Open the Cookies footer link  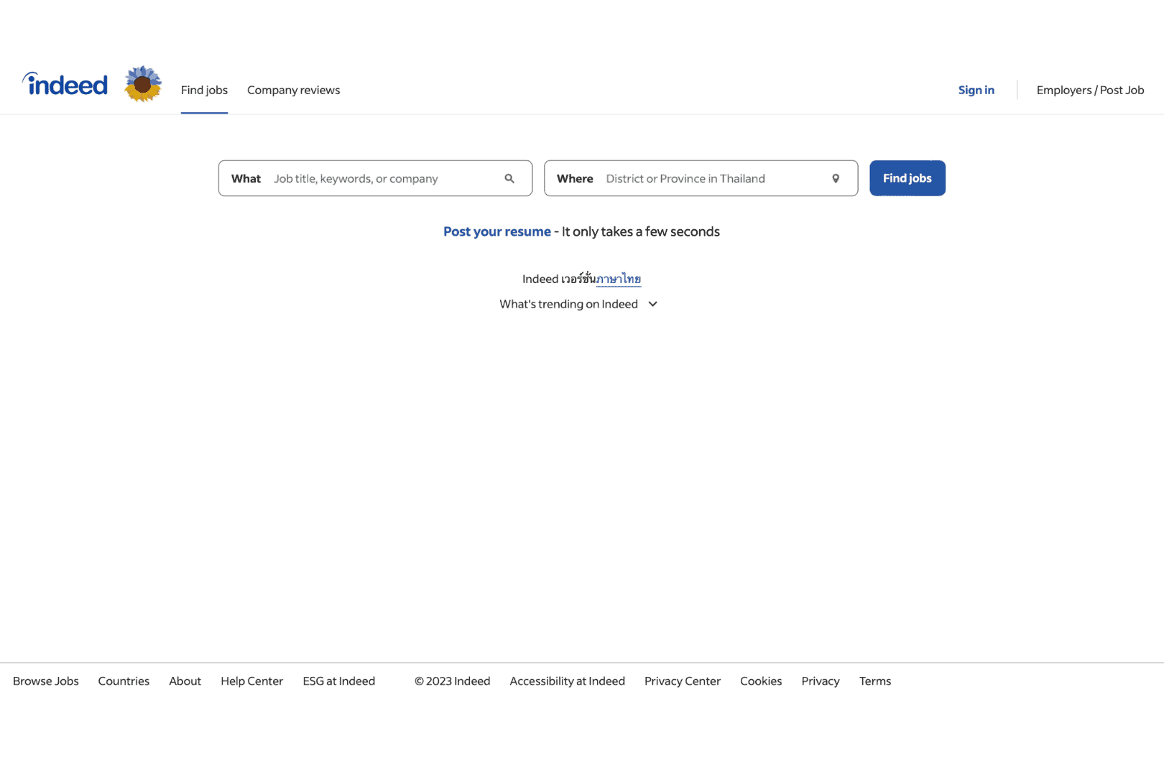pyautogui.click(x=761, y=681)
